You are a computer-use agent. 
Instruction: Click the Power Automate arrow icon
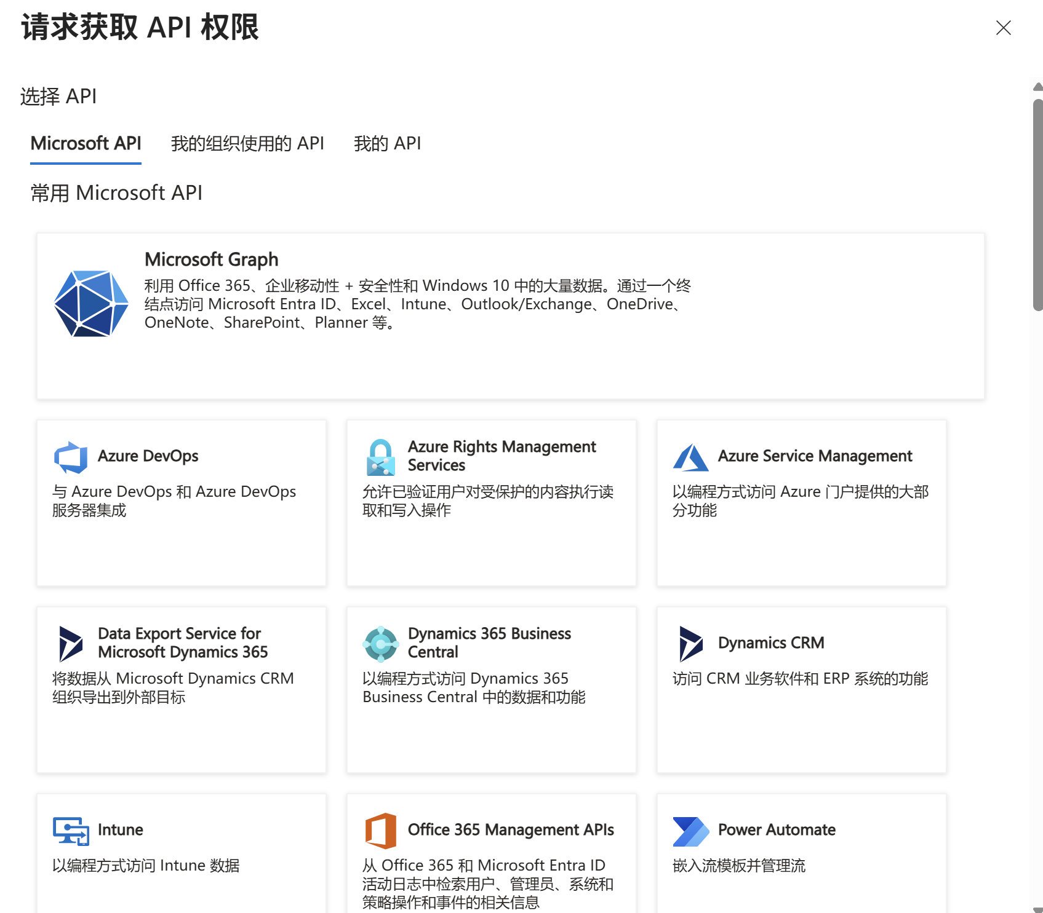click(691, 831)
